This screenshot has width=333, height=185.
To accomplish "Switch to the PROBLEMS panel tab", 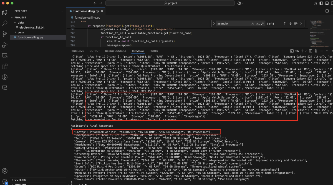I will click(77, 51).
